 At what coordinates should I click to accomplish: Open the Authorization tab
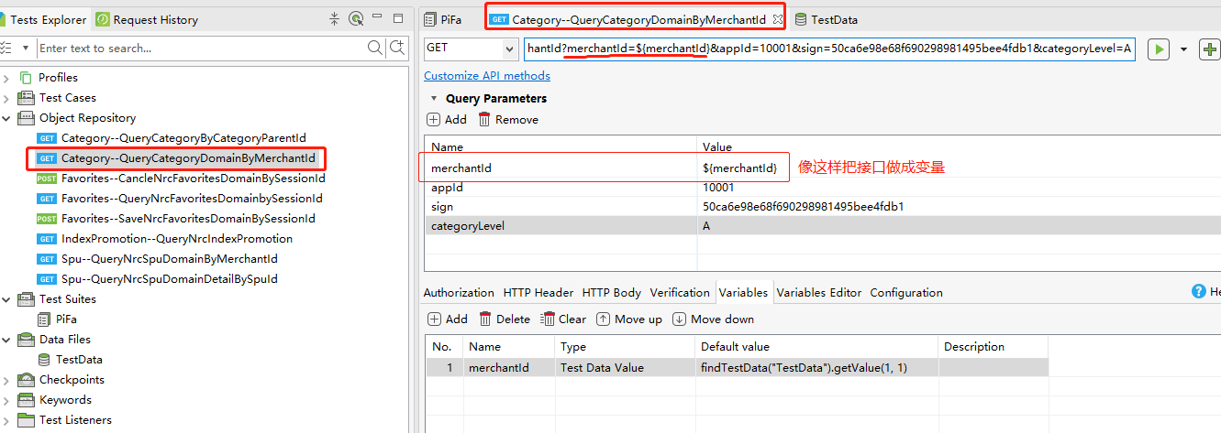click(x=459, y=293)
